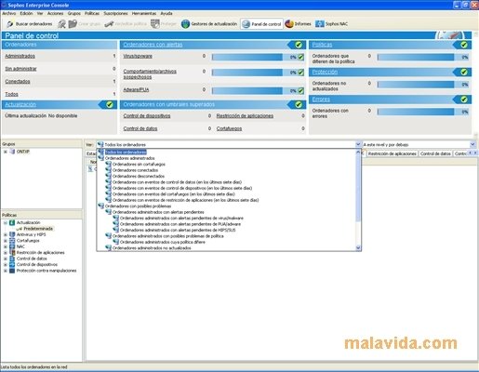Open the Políticas menu
Viewport: 479px width, 372px height.
coord(92,13)
